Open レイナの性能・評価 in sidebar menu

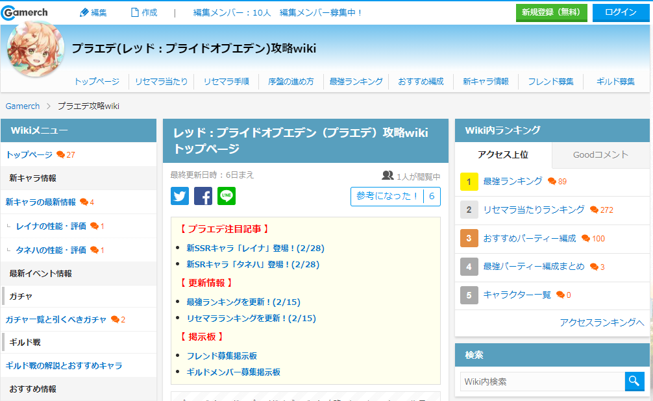click(x=51, y=226)
